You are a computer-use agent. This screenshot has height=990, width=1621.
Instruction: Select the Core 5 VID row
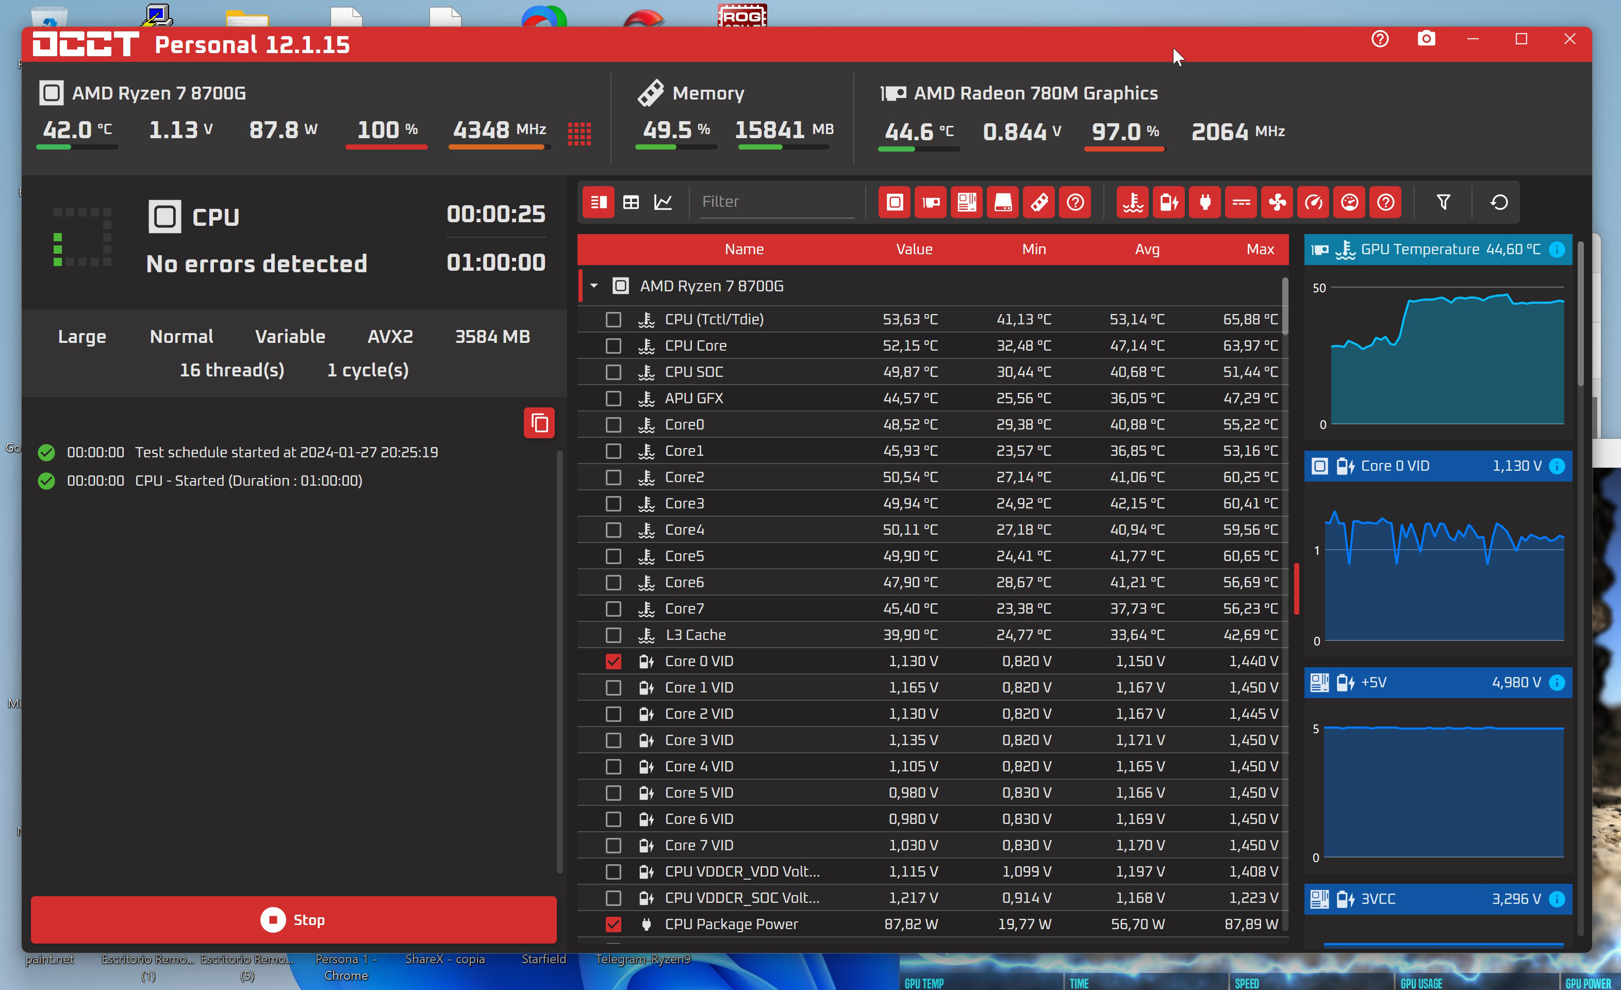[932, 794]
